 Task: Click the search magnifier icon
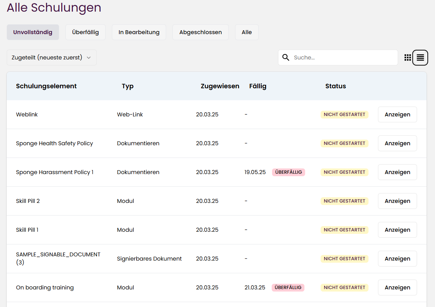(x=286, y=57)
